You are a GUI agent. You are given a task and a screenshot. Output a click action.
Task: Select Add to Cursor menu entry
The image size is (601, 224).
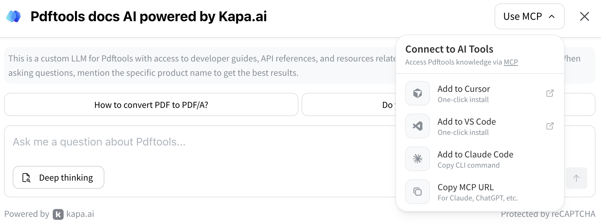(x=480, y=93)
